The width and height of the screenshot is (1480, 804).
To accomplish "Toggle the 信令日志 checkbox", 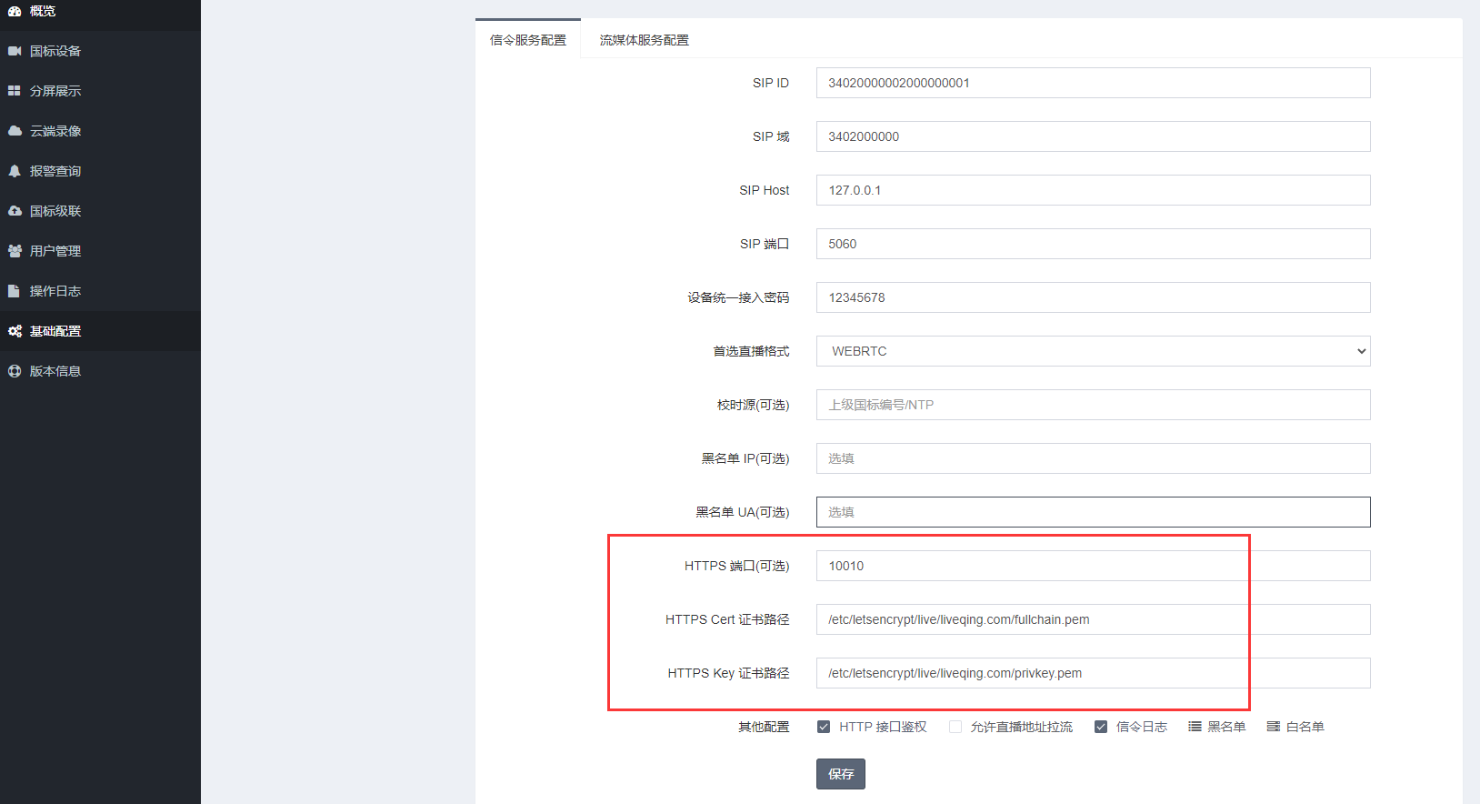I will [1101, 727].
